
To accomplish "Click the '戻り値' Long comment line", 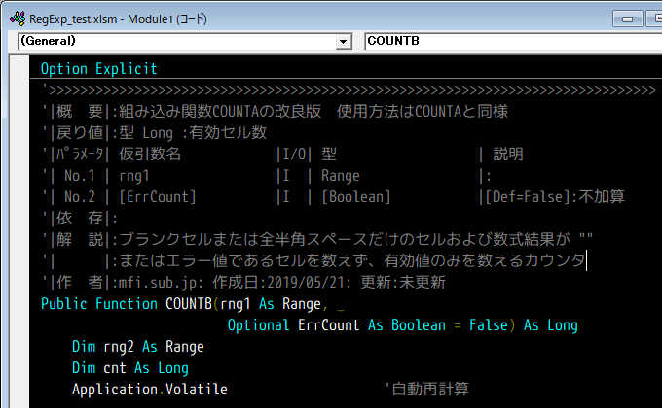I will (x=154, y=133).
